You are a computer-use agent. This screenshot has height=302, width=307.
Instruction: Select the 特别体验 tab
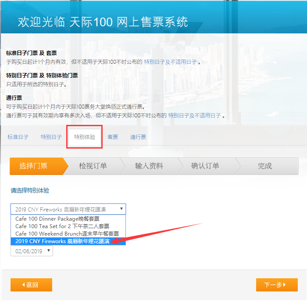[x=84, y=137]
